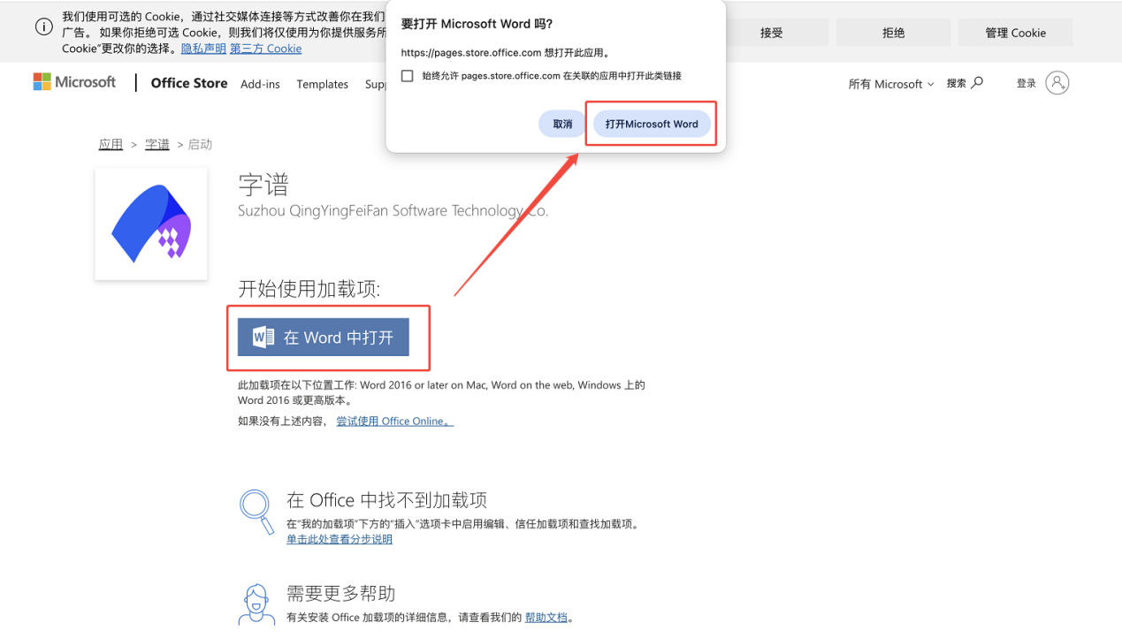
Task: Click the Microsoft logo
Action: coord(74,82)
